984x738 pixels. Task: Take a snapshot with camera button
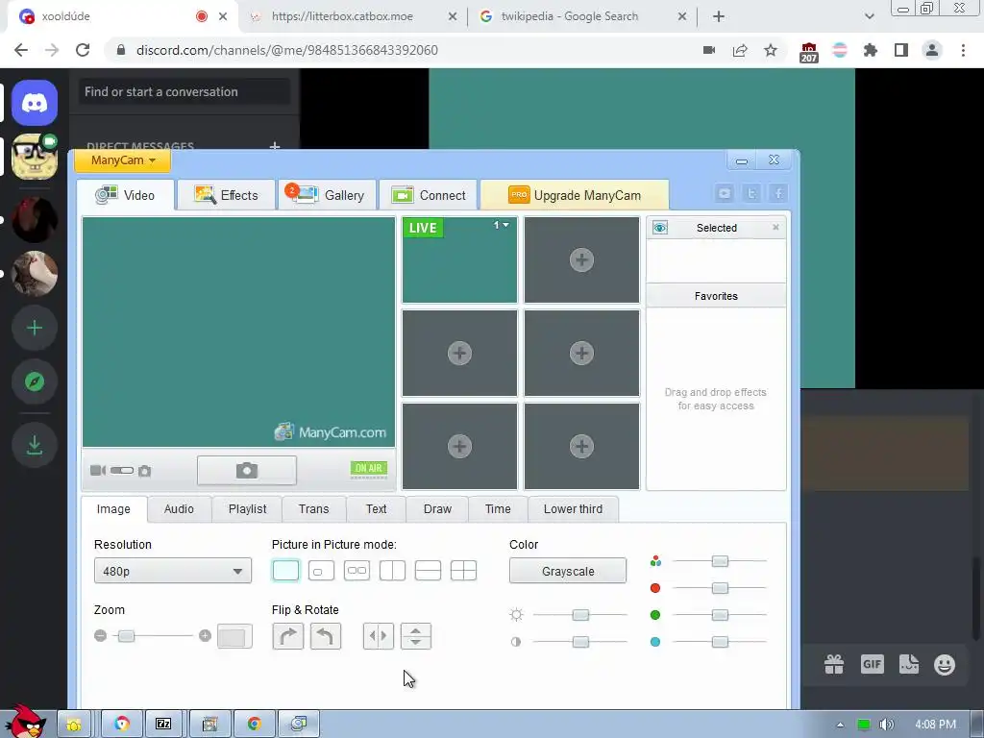tap(247, 470)
